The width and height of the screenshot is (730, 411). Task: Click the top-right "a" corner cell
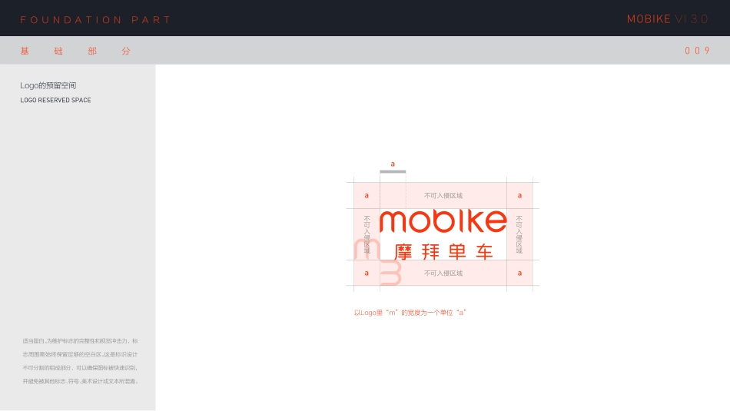click(x=519, y=195)
